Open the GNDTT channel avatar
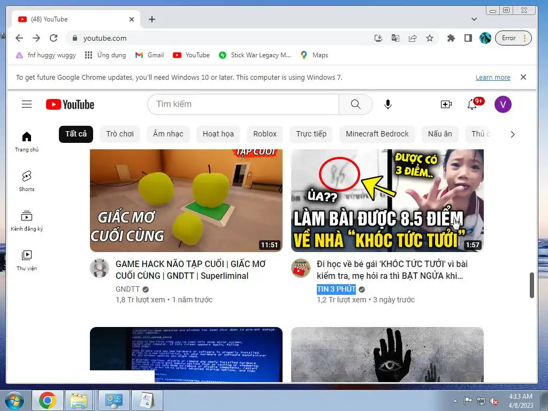This screenshot has width=548, height=411. (x=99, y=268)
